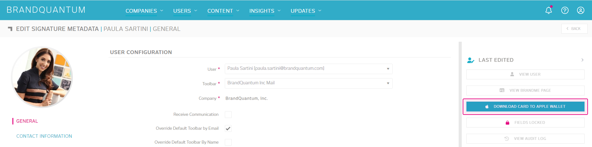Open the Contact Information section
Image resolution: width=592 pixels, height=147 pixels.
tap(44, 136)
